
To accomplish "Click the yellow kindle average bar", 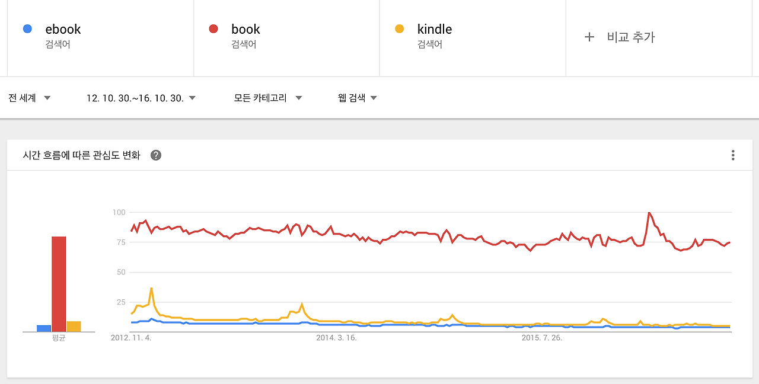I will [x=74, y=327].
